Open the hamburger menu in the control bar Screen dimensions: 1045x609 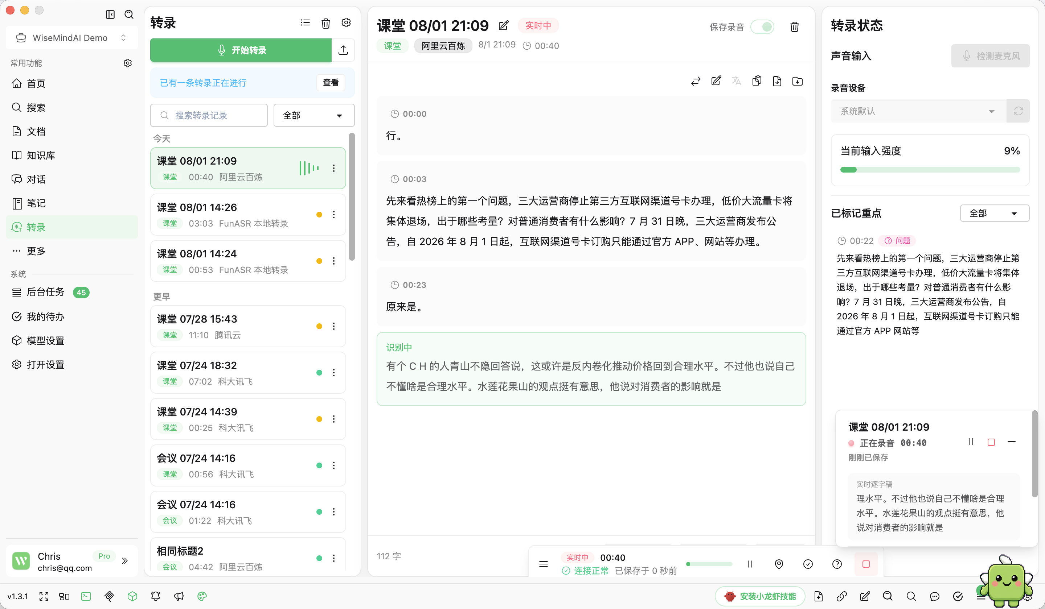tap(544, 564)
